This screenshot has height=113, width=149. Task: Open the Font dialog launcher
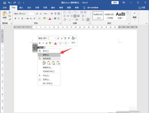(x=60, y=24)
